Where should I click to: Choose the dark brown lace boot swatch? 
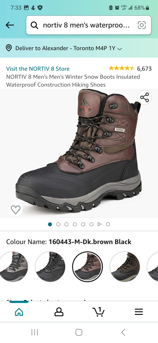tap(125, 267)
